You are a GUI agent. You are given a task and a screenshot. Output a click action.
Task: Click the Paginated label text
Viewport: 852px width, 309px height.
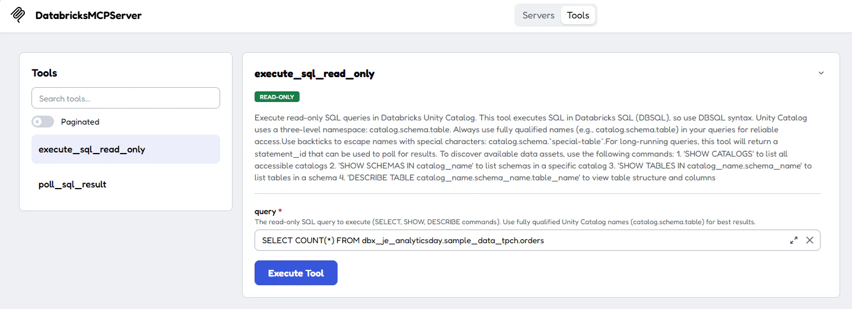pyautogui.click(x=80, y=122)
